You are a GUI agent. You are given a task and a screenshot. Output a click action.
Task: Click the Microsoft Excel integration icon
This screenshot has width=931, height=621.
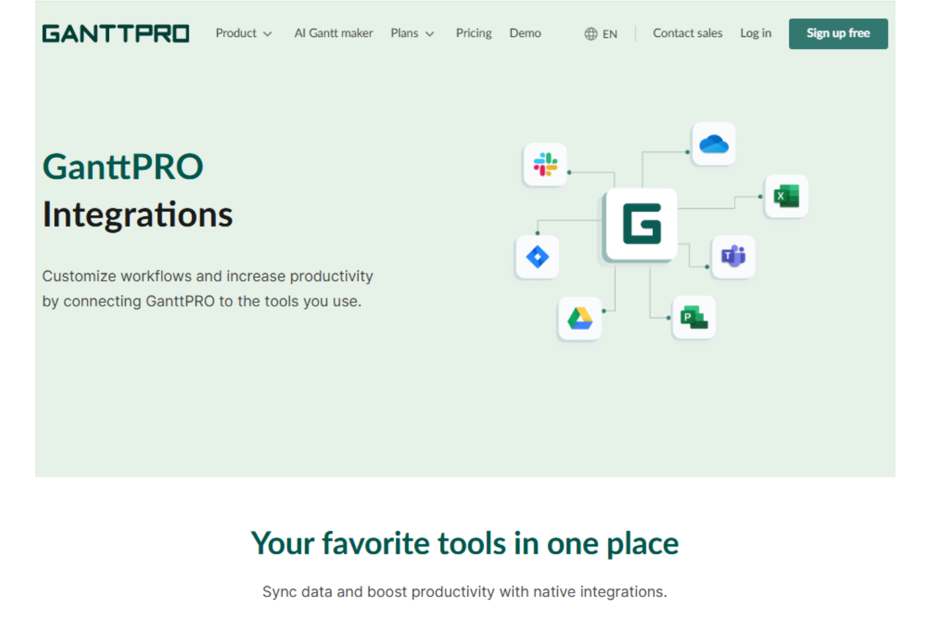coord(786,196)
